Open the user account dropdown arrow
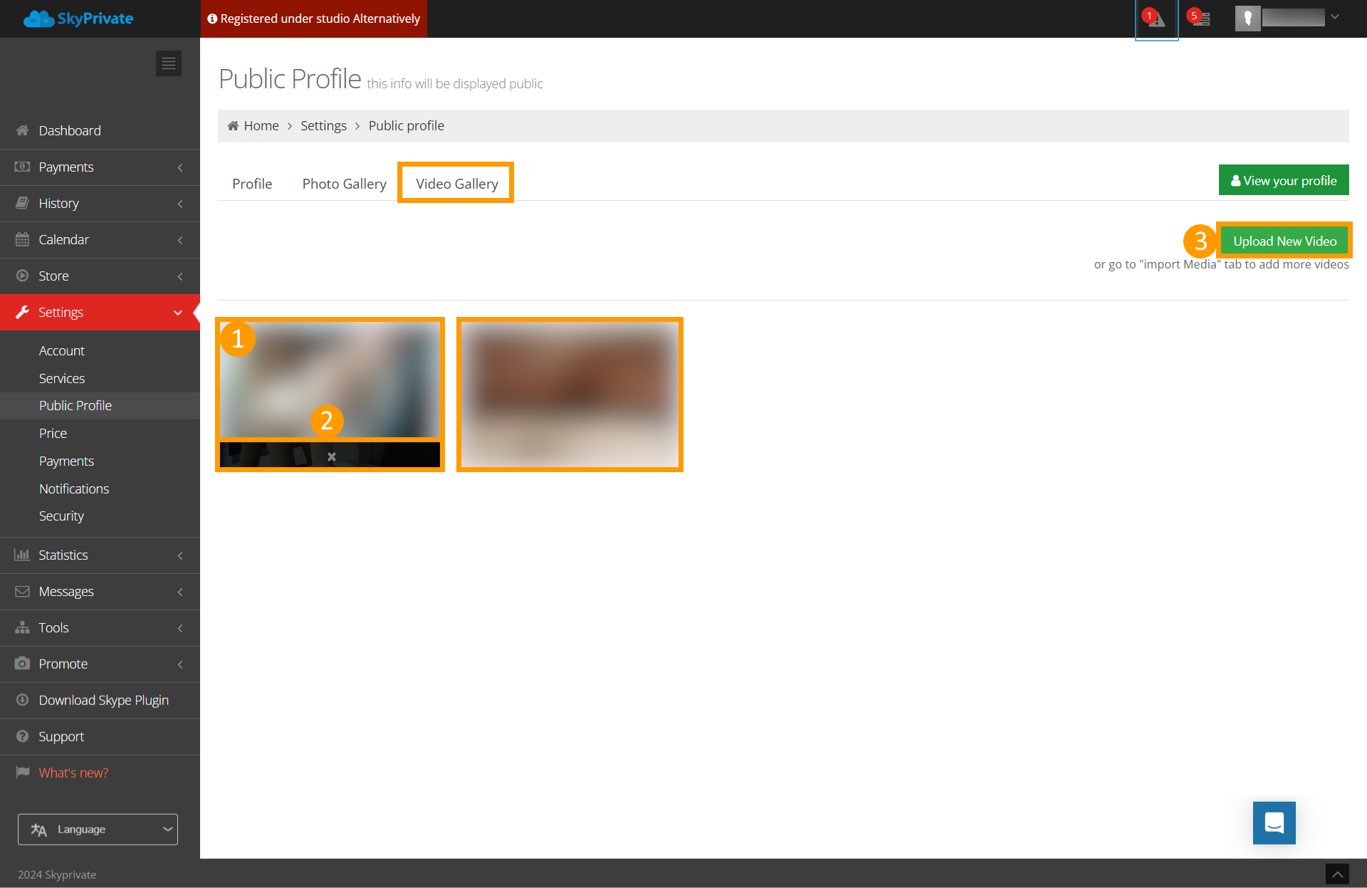This screenshot has height=888, width=1367. click(1335, 17)
